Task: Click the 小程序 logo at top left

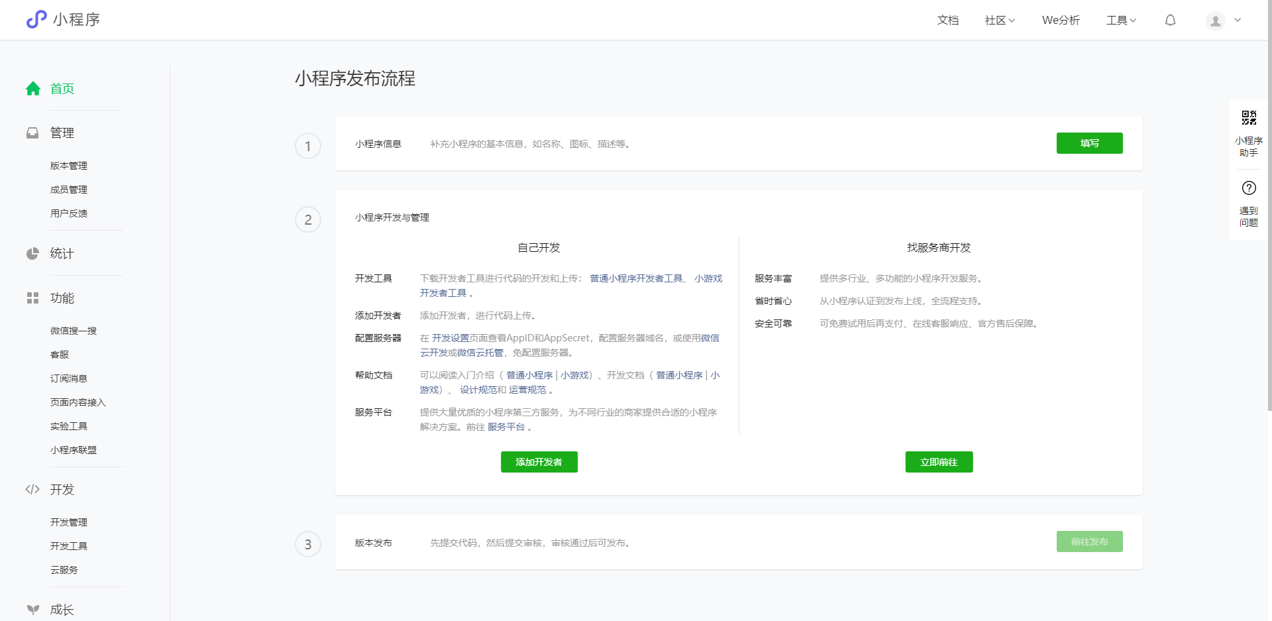Action: click(63, 19)
